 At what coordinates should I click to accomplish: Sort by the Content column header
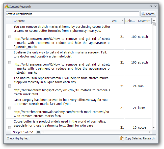coord(62,21)
